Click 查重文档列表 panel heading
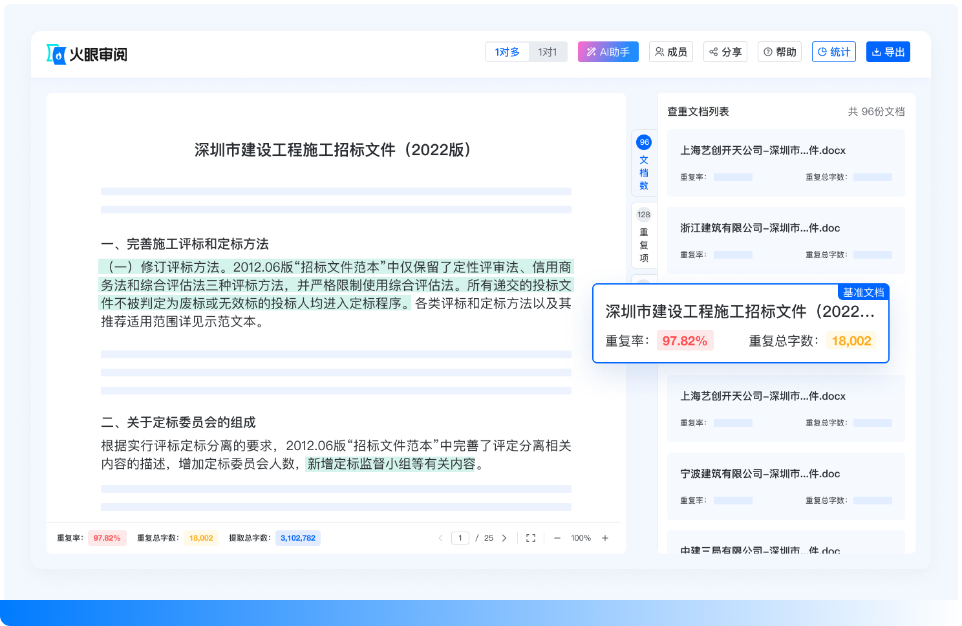The image size is (962, 626). 698,112
